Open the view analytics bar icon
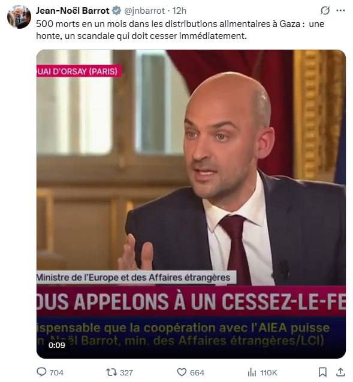This screenshot has height=382, width=353. [252, 372]
